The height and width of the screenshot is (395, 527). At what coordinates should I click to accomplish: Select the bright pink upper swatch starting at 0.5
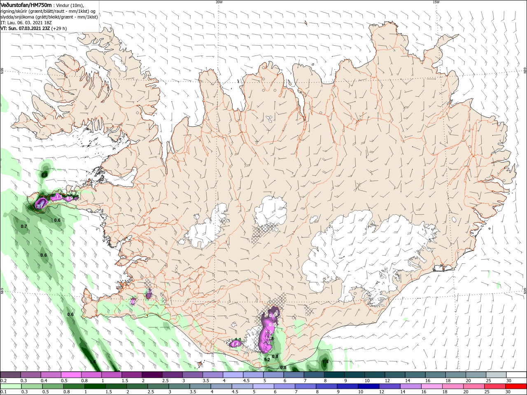(x=71, y=375)
